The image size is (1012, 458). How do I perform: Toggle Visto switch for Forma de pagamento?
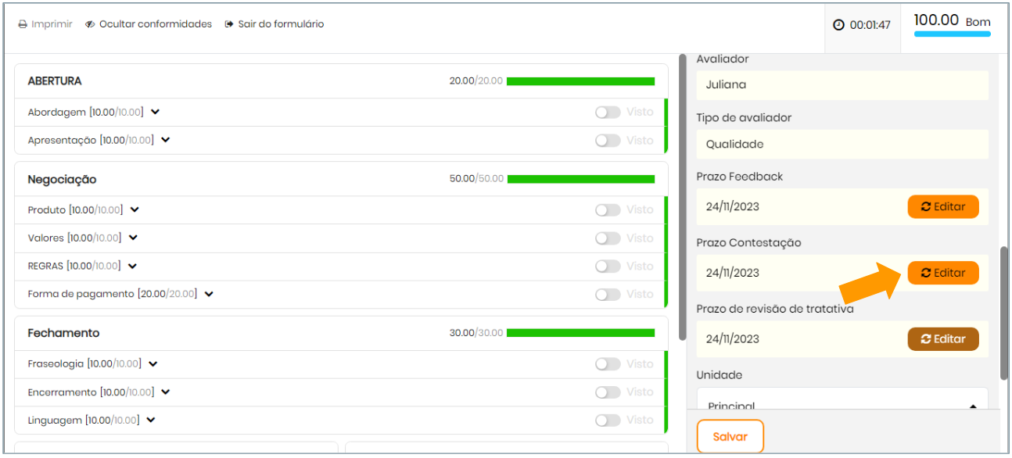608,295
